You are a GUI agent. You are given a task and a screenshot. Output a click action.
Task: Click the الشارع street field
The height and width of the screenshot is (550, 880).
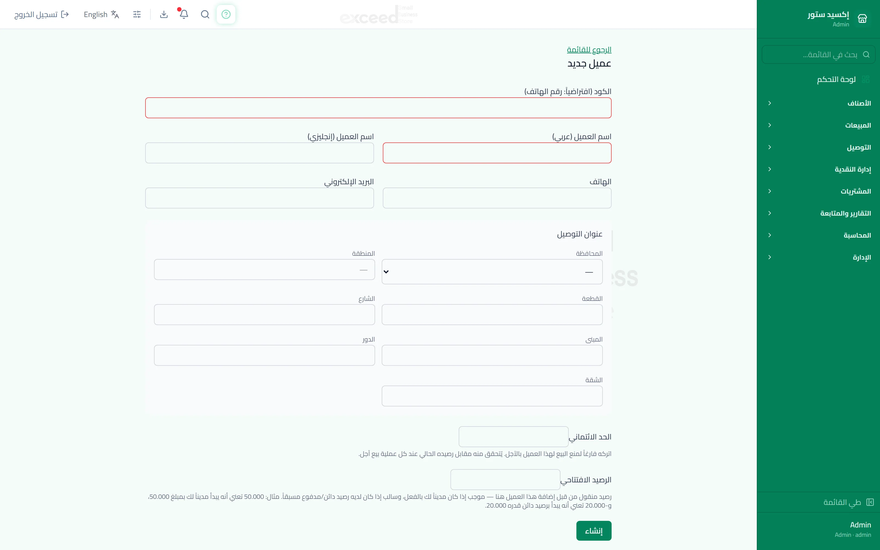264,315
